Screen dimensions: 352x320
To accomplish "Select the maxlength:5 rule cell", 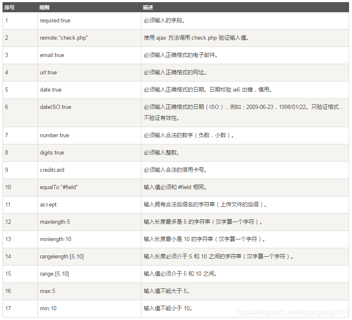I will point(89,222).
